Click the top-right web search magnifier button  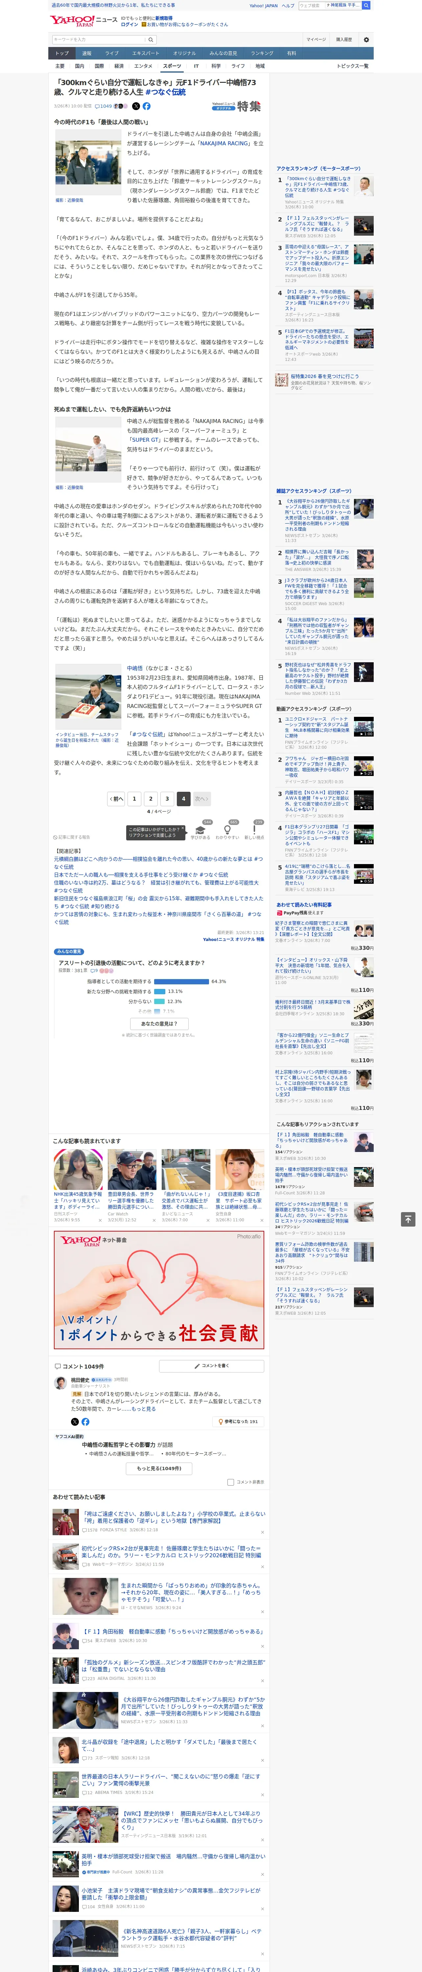click(x=366, y=5)
